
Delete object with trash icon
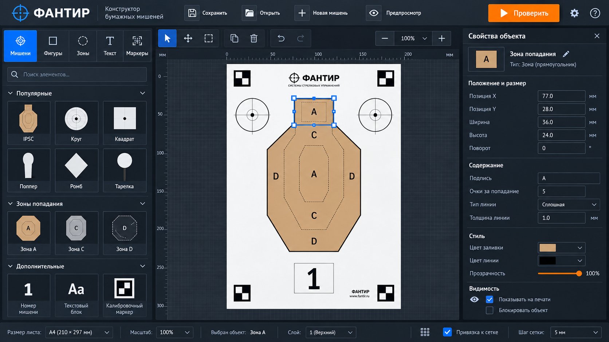(254, 39)
